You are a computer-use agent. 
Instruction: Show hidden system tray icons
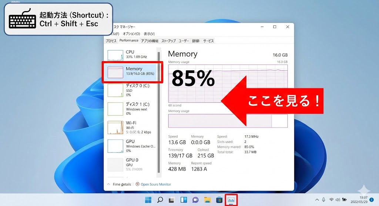tap(317, 200)
